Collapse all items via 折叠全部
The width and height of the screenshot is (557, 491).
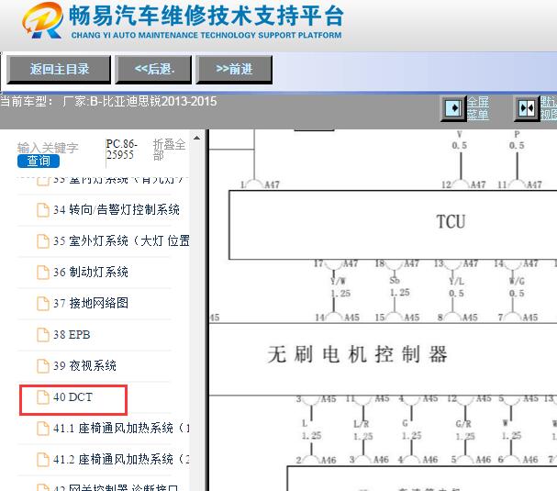[x=169, y=150]
